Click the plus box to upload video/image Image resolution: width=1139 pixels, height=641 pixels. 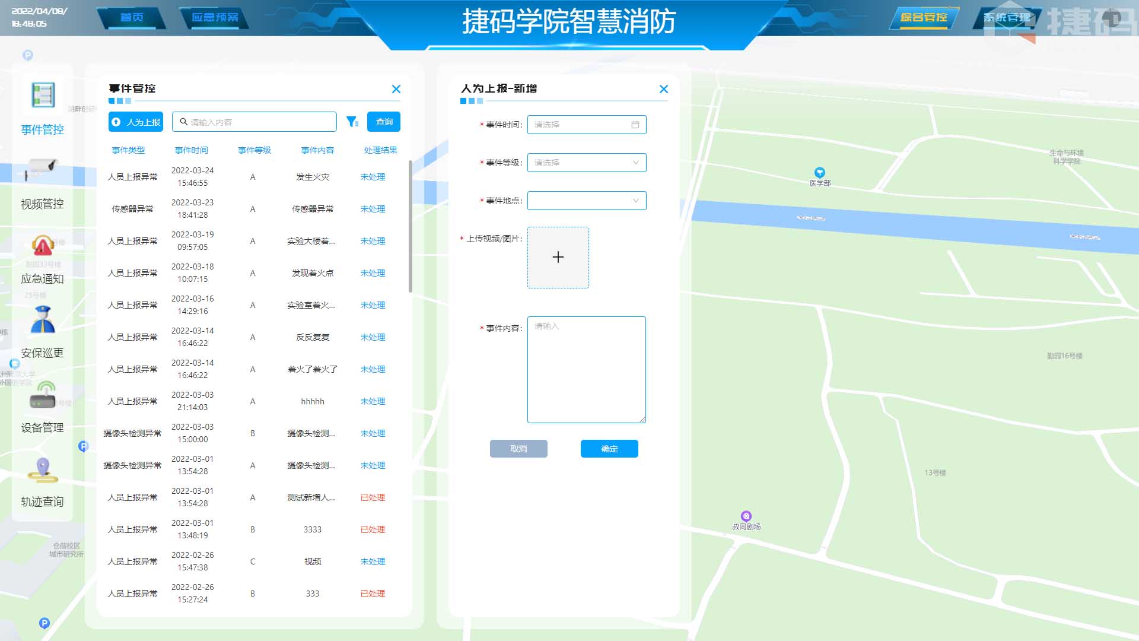(x=558, y=257)
